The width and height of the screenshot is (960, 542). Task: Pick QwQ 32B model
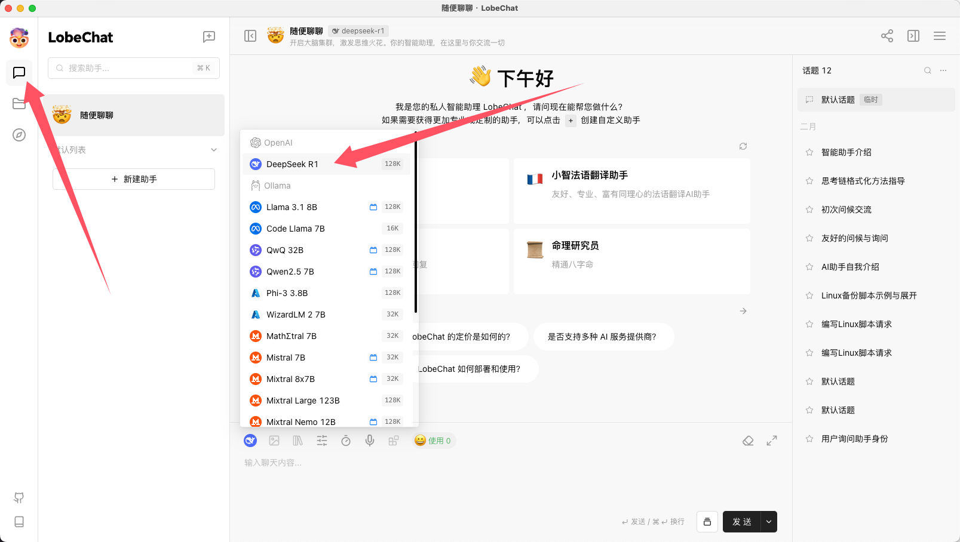[x=326, y=250]
